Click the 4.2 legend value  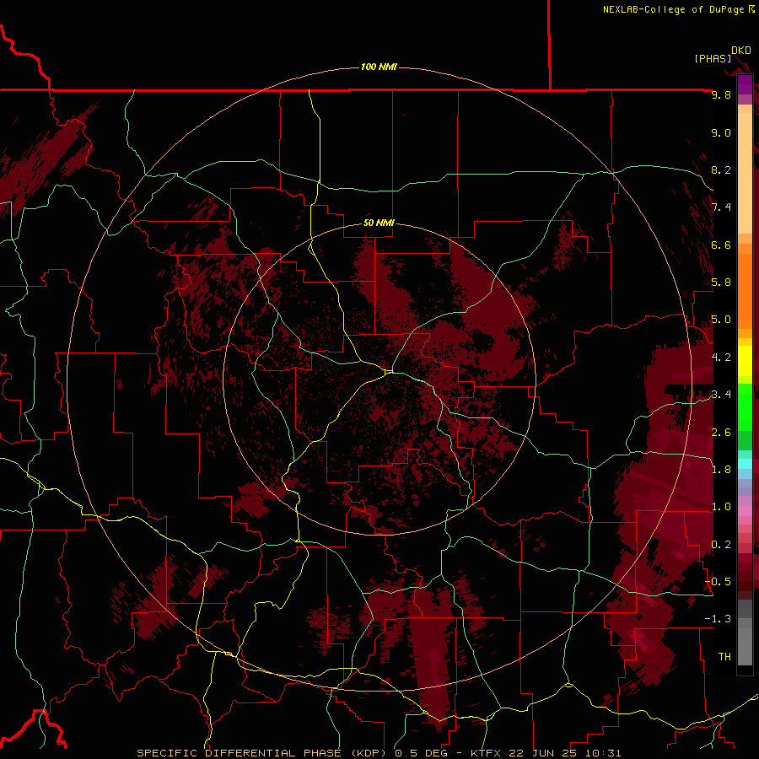tap(721, 358)
